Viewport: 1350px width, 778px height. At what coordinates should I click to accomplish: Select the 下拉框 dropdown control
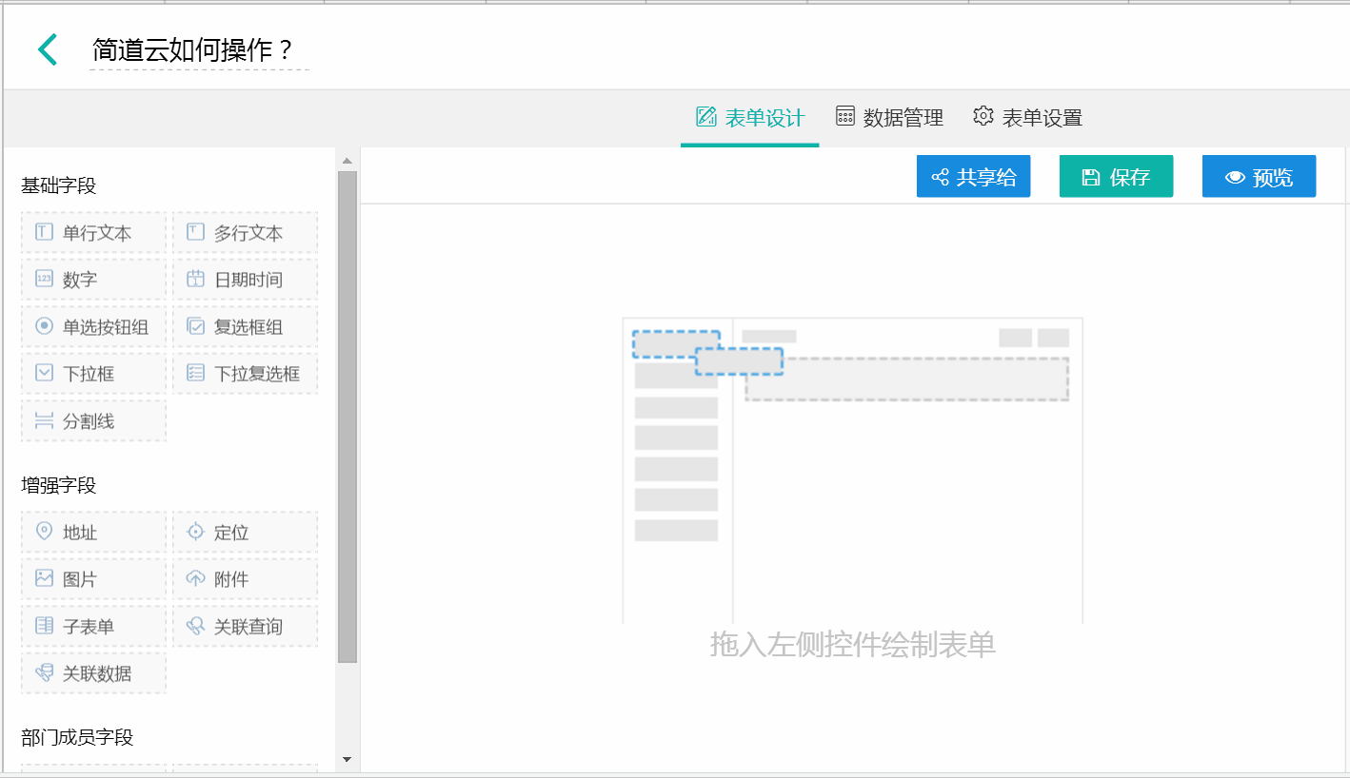(x=94, y=374)
